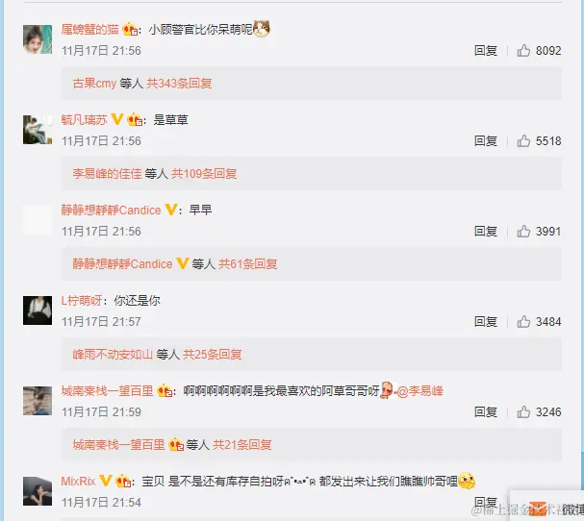Expand 共21条回复 under 城南秦栈一望百里
The width and height of the screenshot is (584, 521).
click(242, 445)
